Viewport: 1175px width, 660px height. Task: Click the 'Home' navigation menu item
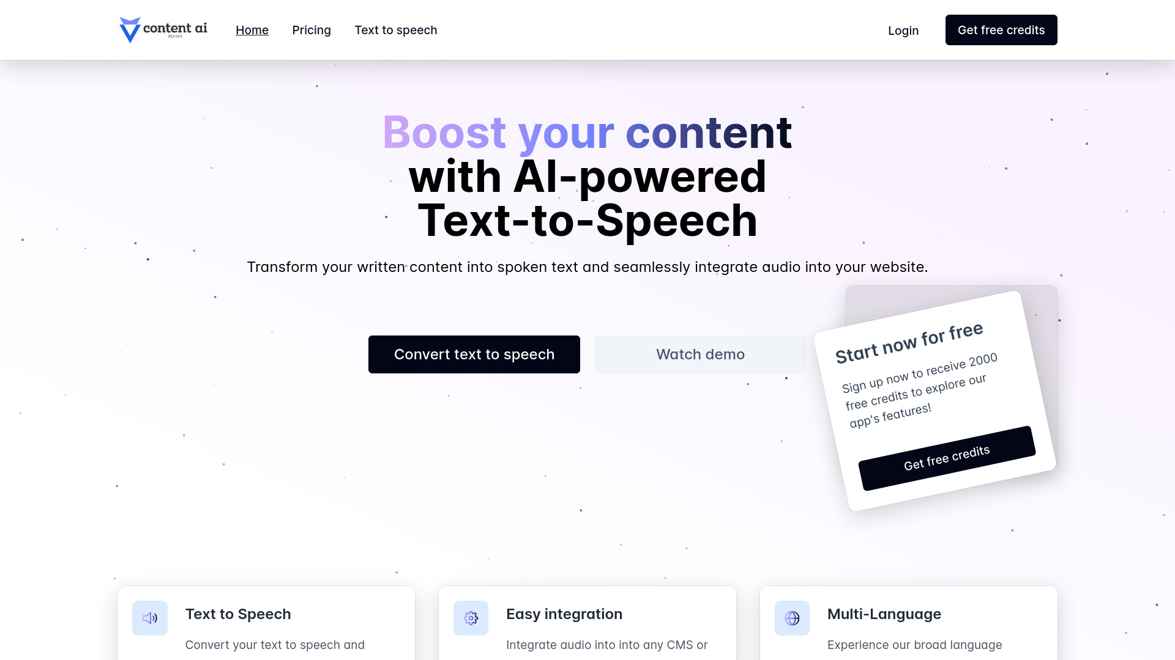(x=252, y=30)
